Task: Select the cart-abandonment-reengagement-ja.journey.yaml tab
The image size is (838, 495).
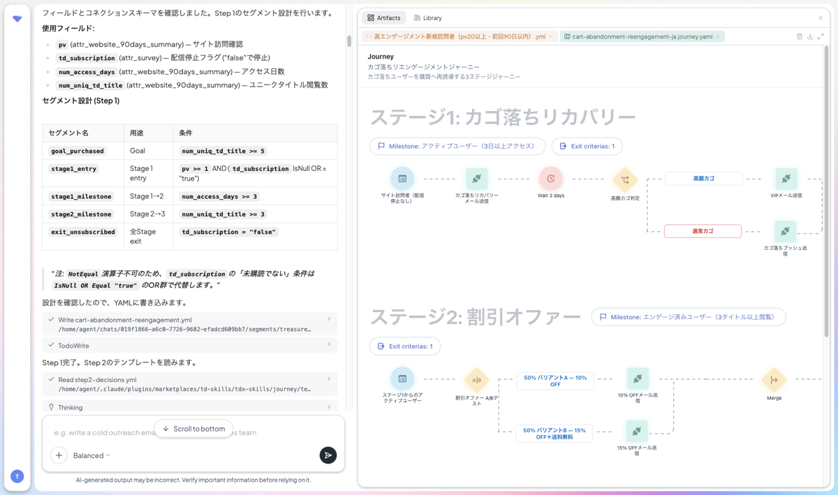Action: pyautogui.click(x=642, y=36)
